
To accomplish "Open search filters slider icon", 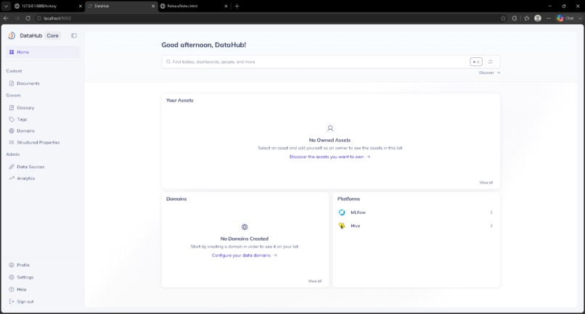I will click(491, 62).
